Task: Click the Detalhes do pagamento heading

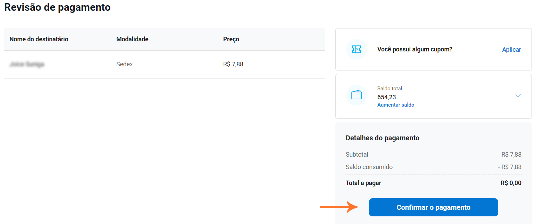Action: [382, 138]
